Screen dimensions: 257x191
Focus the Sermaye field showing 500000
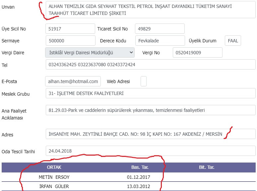pos(71,41)
